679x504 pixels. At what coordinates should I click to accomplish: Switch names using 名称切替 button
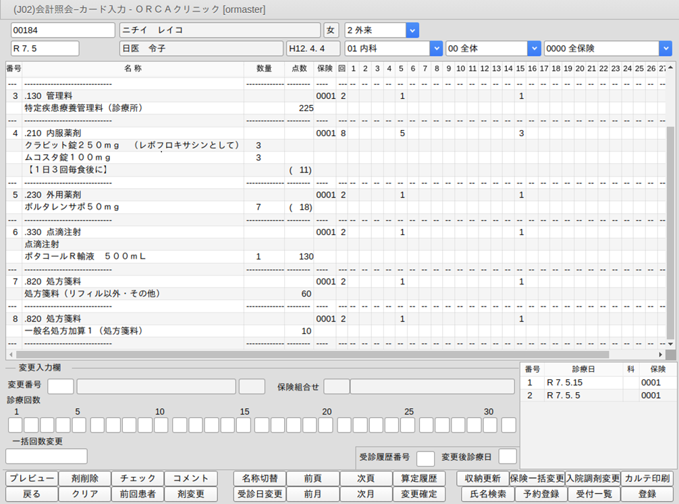(260, 478)
